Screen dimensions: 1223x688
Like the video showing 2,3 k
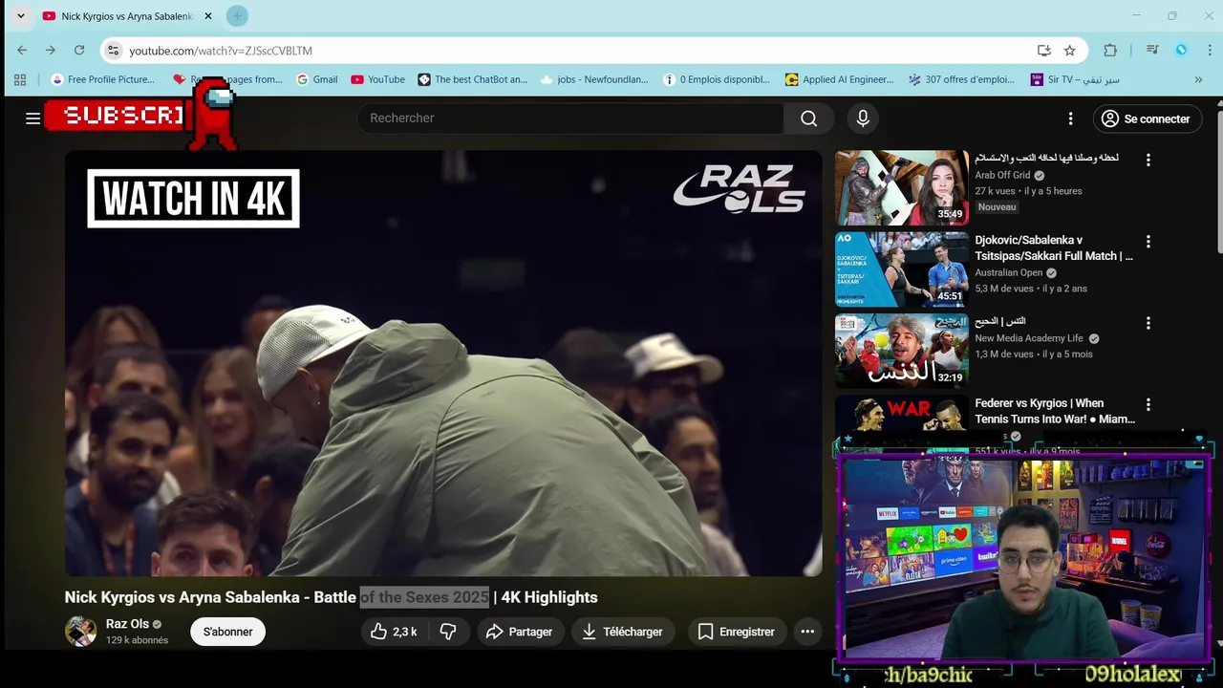click(x=394, y=632)
